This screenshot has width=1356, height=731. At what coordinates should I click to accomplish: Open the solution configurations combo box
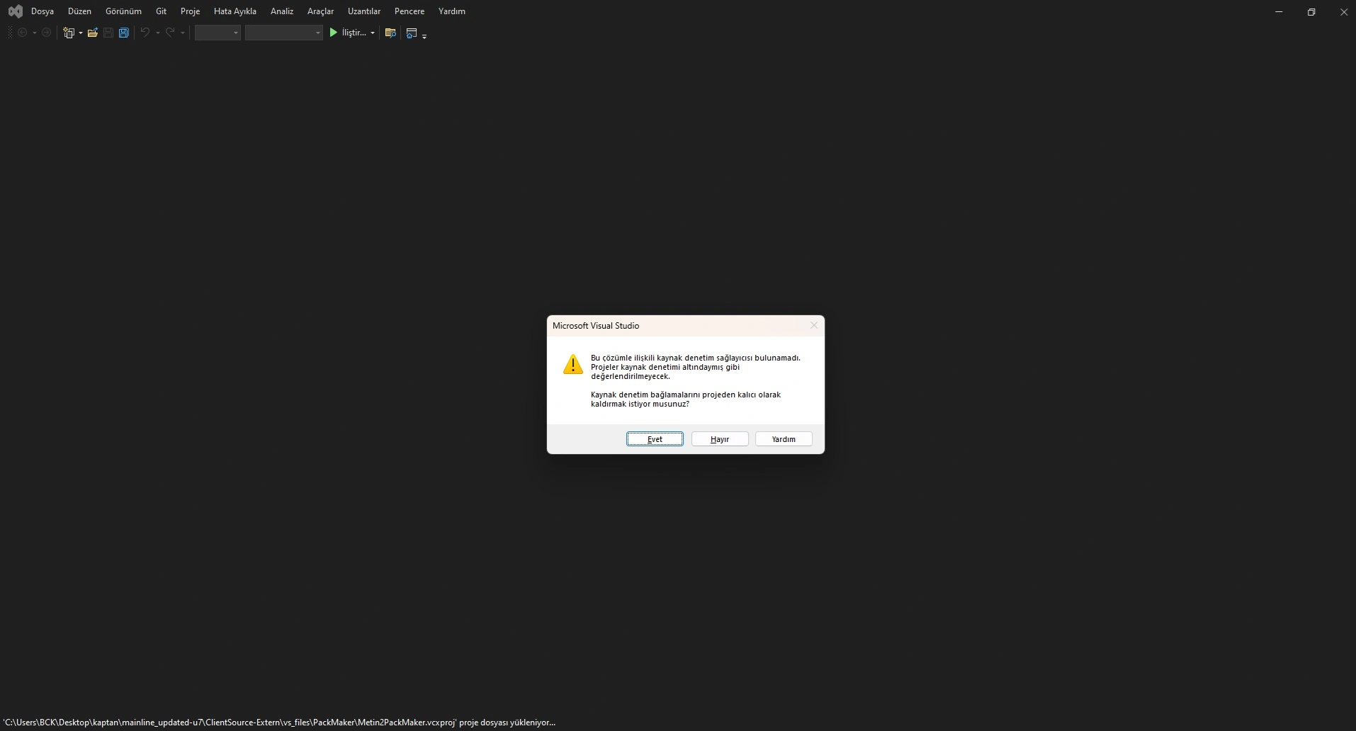pos(217,33)
